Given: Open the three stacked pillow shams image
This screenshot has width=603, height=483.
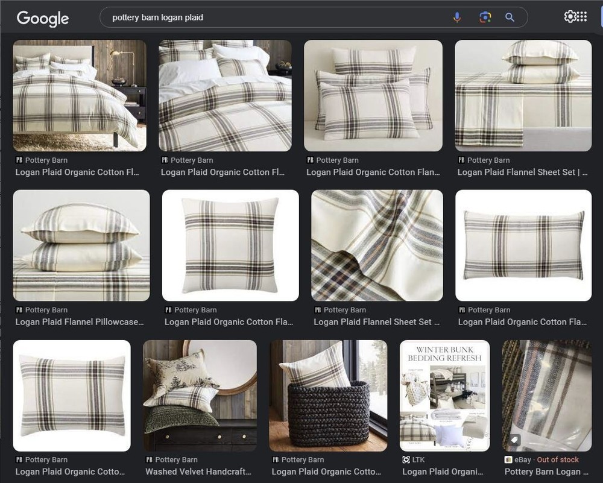Looking at the screenshot, I should [x=373, y=95].
